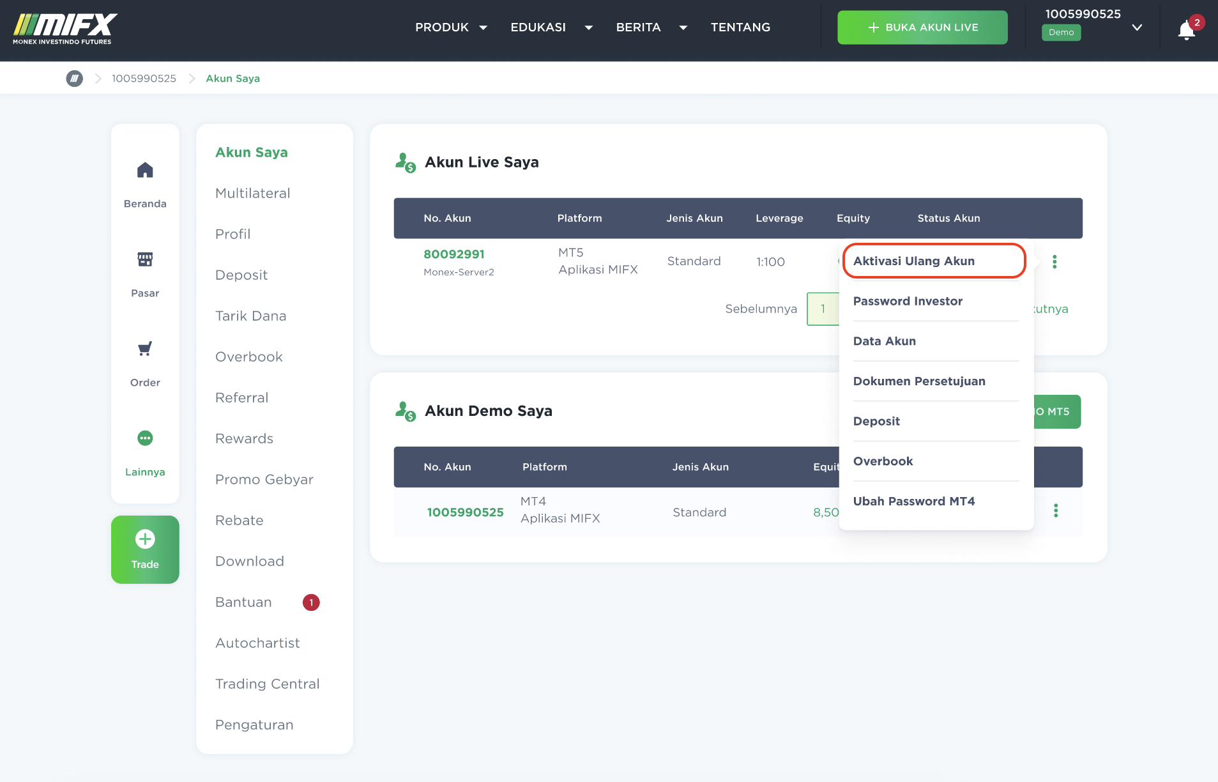The height and width of the screenshot is (782, 1218).
Task: Click breadcrumb Akun Saya
Action: pos(232,79)
